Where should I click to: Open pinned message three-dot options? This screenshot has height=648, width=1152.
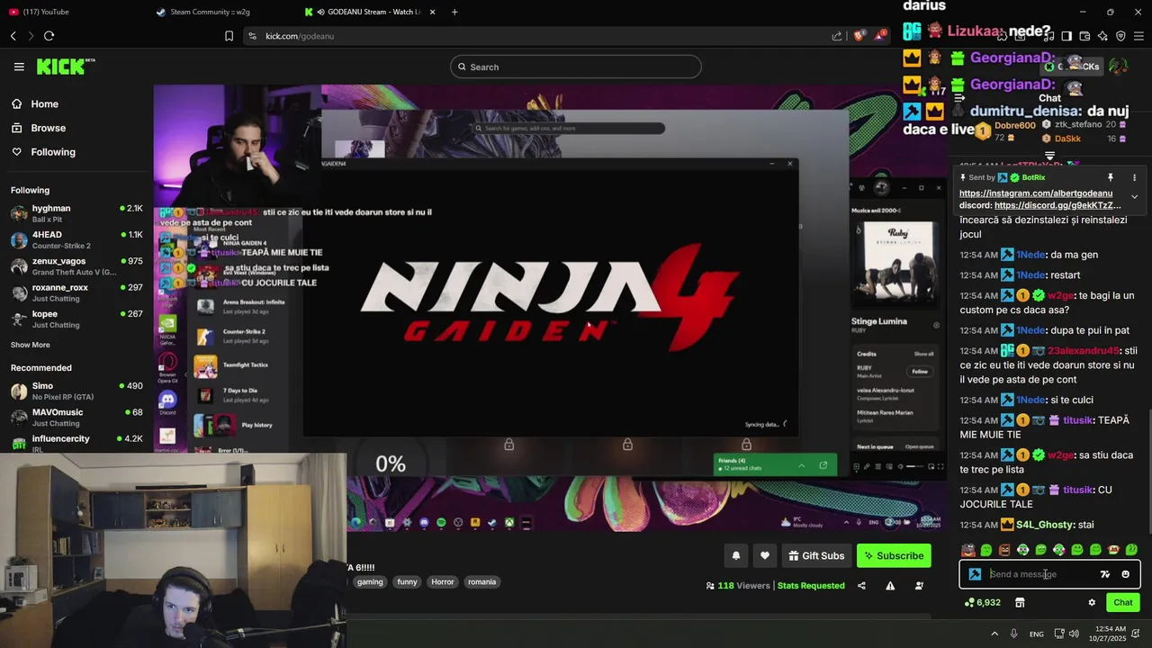[1134, 177]
